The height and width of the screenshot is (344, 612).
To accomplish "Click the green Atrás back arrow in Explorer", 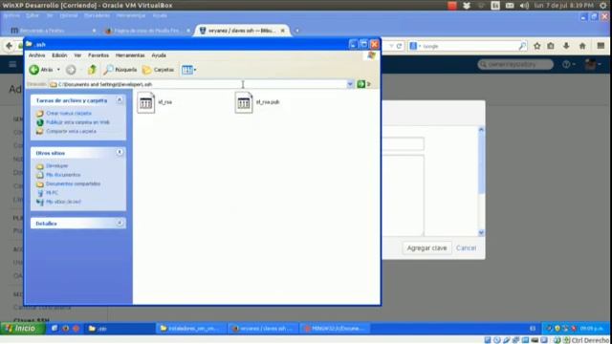I will pyautogui.click(x=34, y=70).
